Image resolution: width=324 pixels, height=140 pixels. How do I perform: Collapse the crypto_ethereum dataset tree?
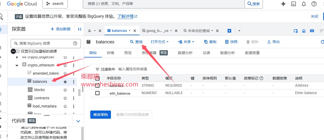[17, 65]
